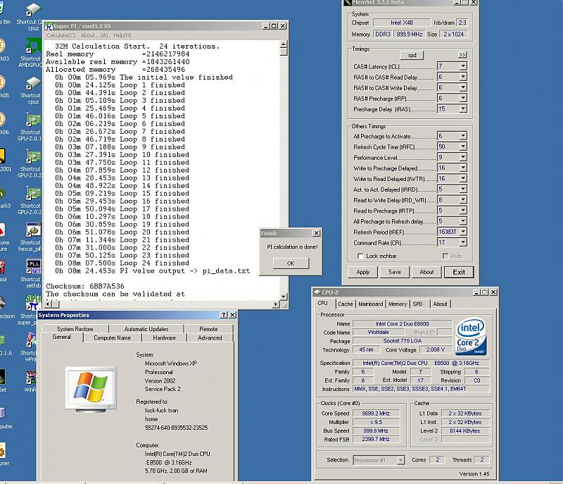Click the Save button in MemSet
Screen dimensions: 563x484
pyautogui.click(x=394, y=272)
